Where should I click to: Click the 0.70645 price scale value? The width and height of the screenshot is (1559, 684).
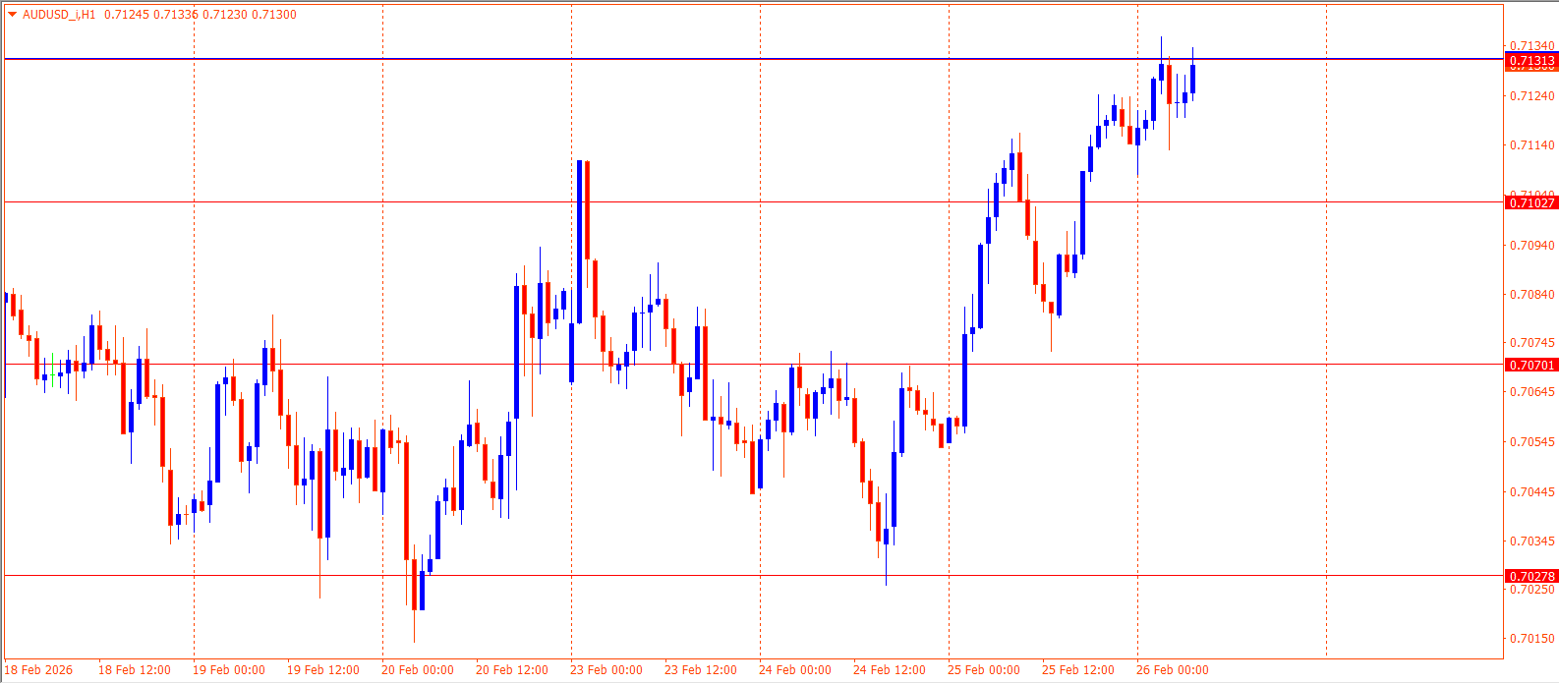[1532, 391]
